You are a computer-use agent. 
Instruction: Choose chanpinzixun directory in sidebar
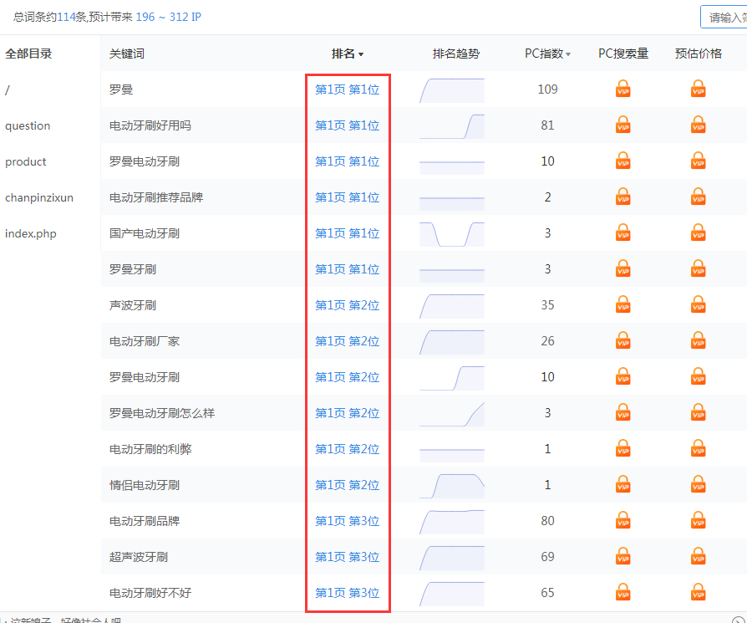point(39,197)
